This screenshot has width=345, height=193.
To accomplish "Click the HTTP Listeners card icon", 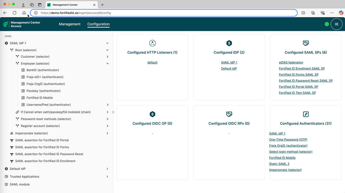I will click(x=152, y=43).
